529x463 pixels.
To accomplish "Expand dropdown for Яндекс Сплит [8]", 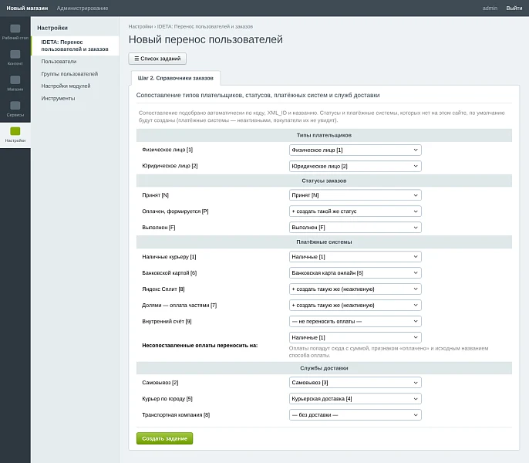I will point(355,289).
